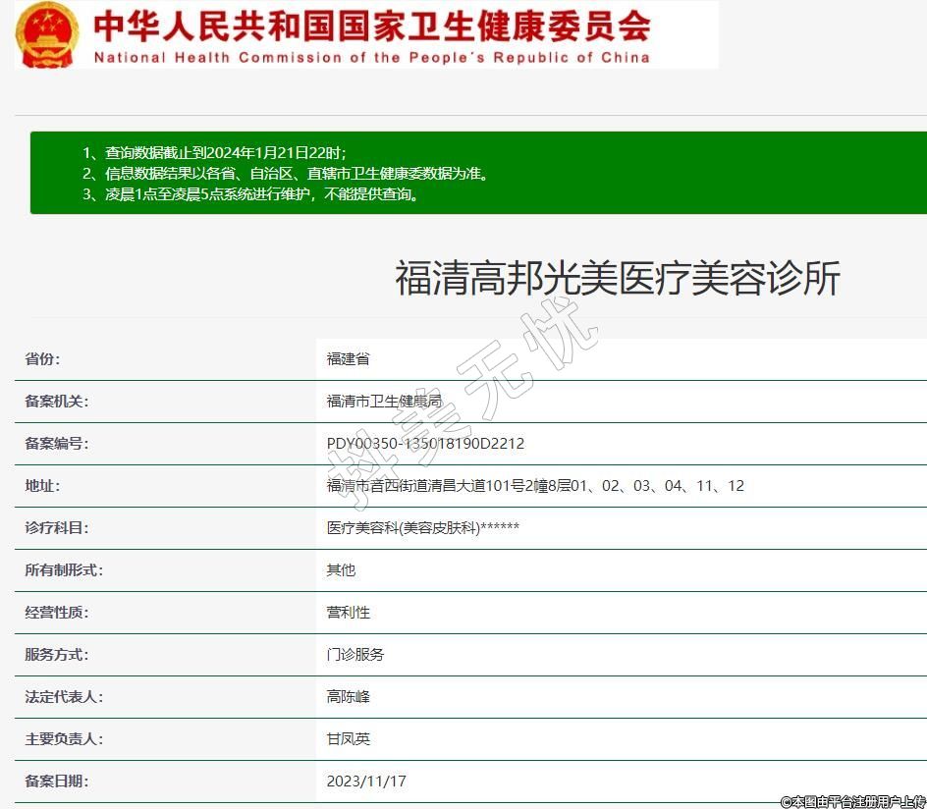927x809 pixels.
Task: Click the 营利性 business nature value
Action: 348,613
